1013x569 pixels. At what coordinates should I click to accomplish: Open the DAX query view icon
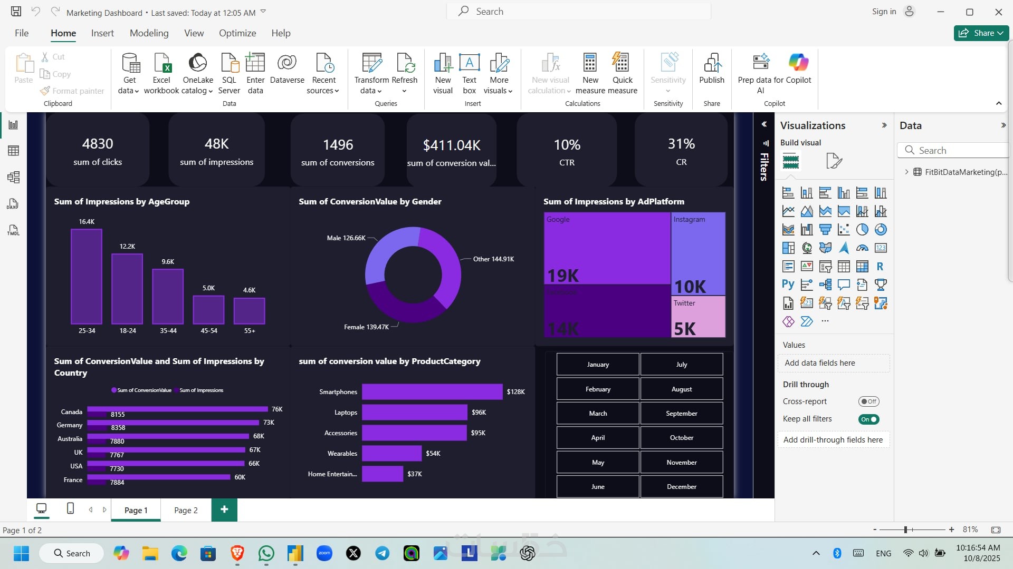tap(13, 204)
